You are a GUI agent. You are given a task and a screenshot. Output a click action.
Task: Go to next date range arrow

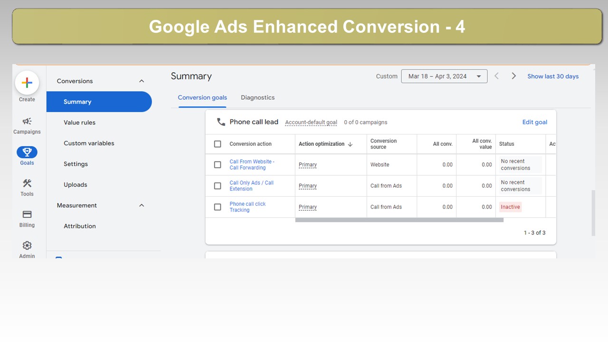point(513,76)
